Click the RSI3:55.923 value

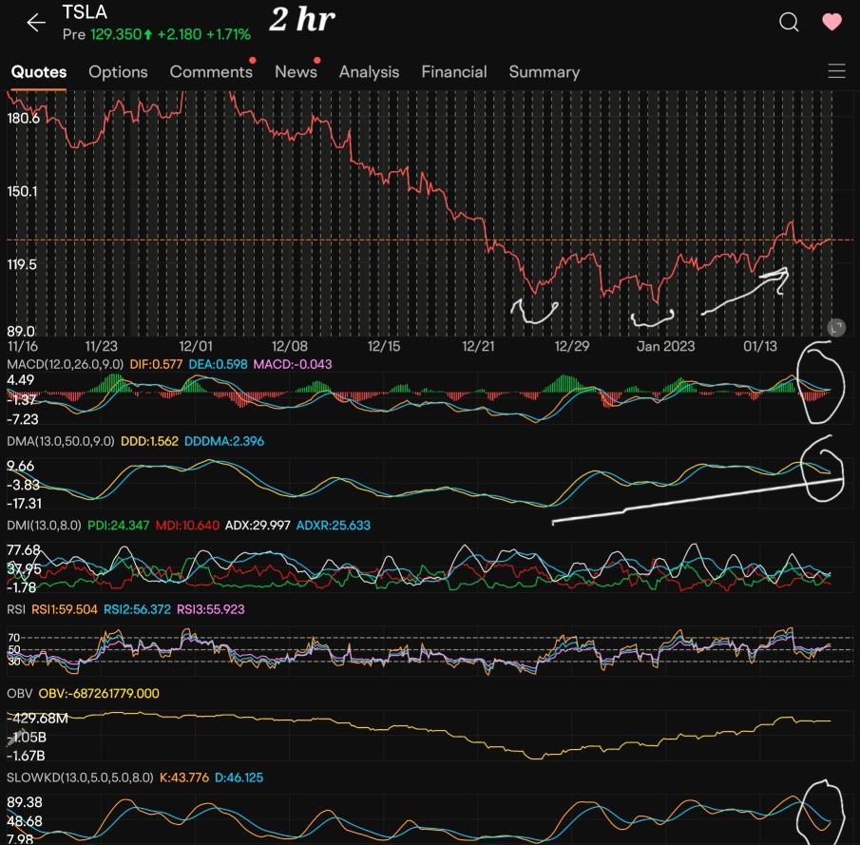pos(210,609)
